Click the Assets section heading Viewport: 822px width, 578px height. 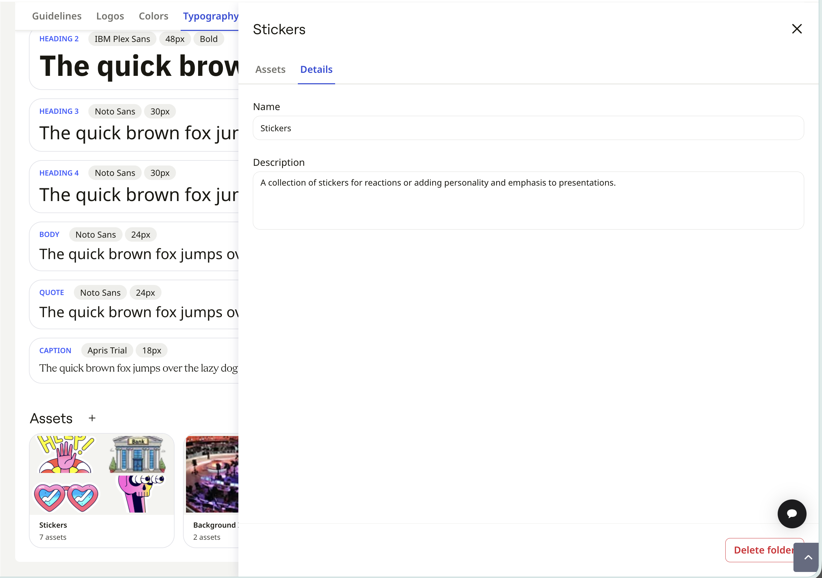(x=51, y=418)
